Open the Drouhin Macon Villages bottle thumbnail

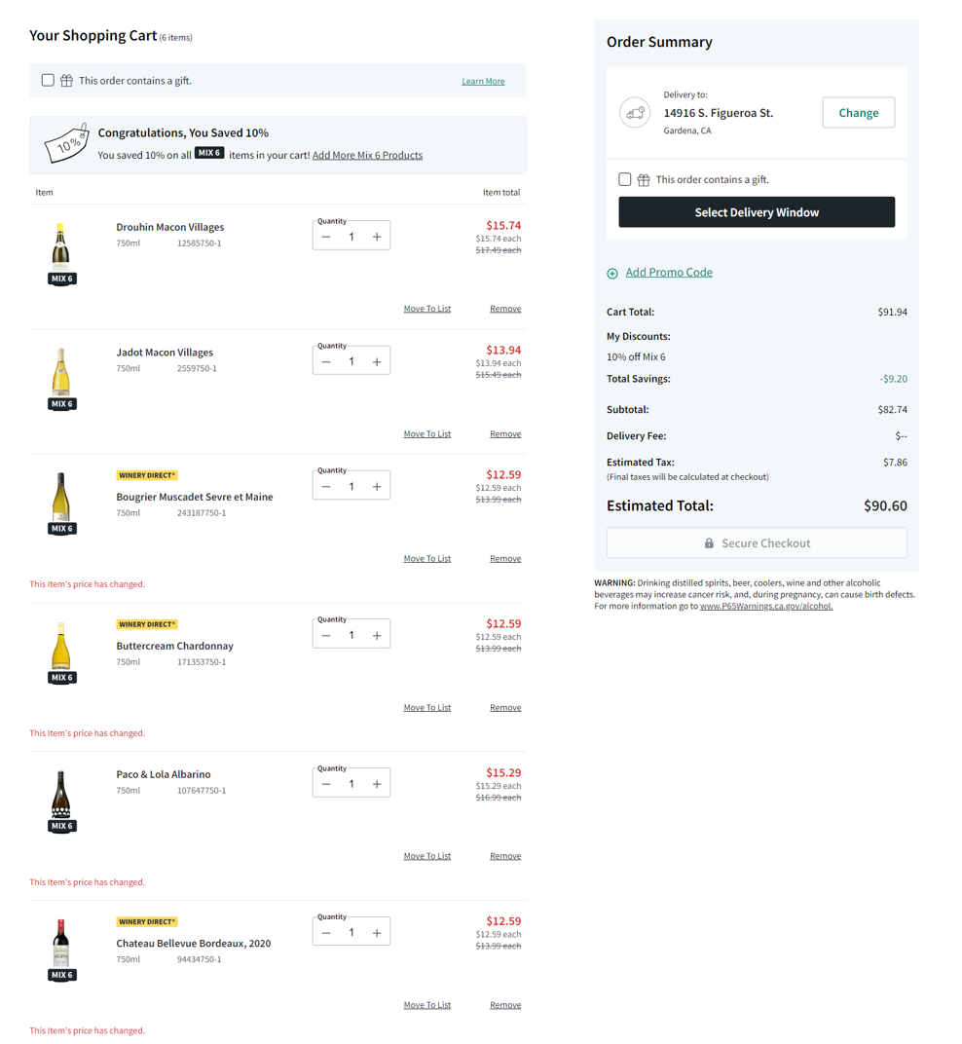(61, 247)
